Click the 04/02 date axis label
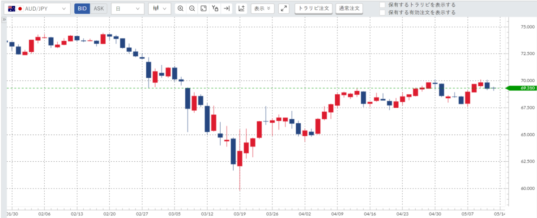The image size is (537, 218). tap(305, 214)
